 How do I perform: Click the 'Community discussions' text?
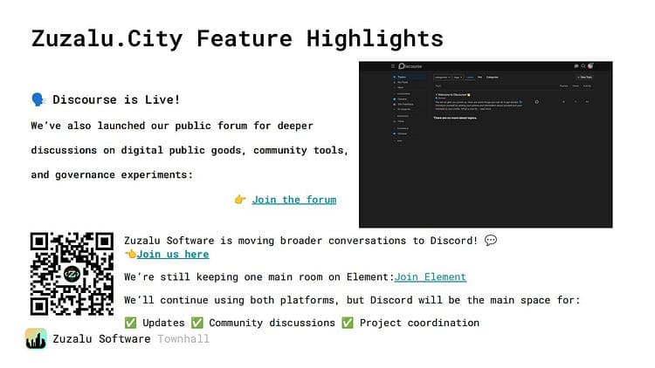tap(272, 323)
